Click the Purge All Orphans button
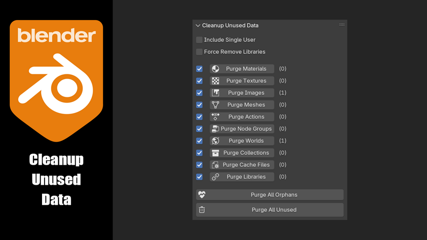This screenshot has height=240, width=427. [274, 195]
